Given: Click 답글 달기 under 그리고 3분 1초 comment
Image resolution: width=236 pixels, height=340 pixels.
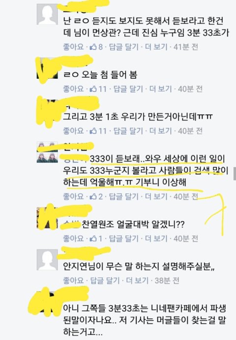Looking at the screenshot, I should tap(128, 131).
